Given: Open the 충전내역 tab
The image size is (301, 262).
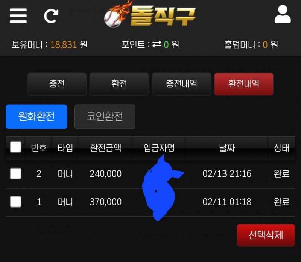Looking at the screenshot, I should click(182, 84).
